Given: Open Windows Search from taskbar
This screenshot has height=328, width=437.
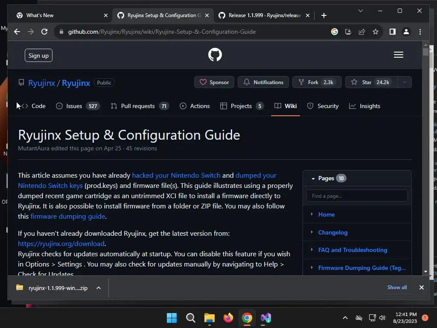Looking at the screenshot, I should [191, 318].
